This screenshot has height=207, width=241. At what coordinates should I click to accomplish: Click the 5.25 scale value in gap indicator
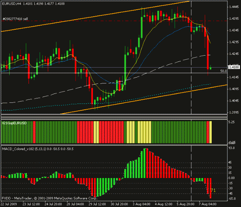click(232, 122)
